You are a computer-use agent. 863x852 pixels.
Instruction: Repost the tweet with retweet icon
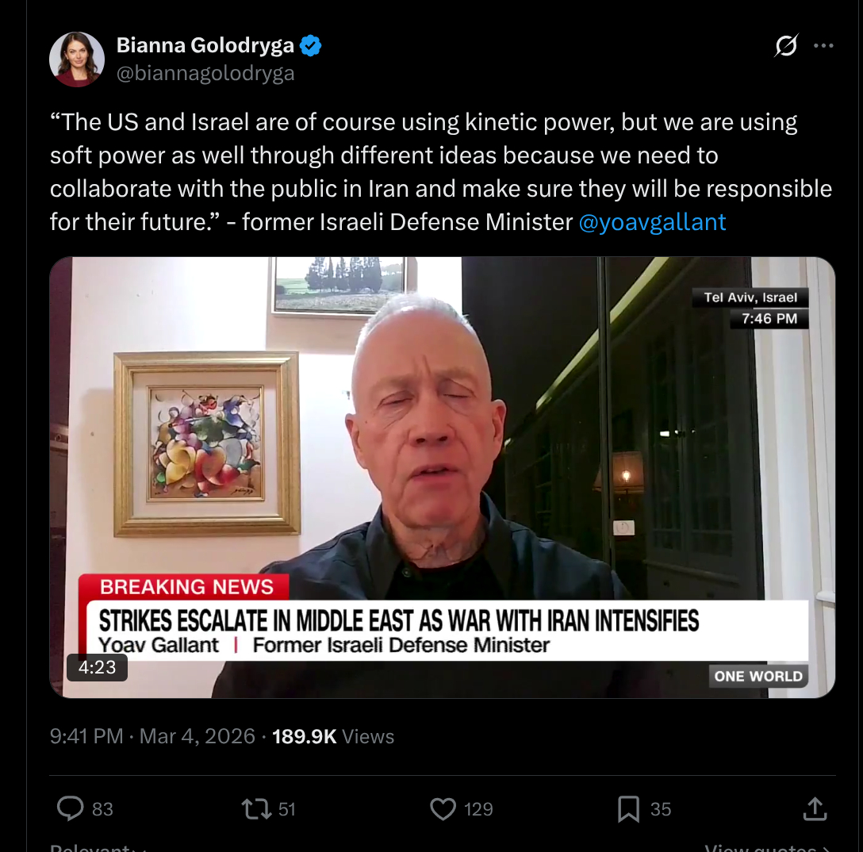(256, 809)
